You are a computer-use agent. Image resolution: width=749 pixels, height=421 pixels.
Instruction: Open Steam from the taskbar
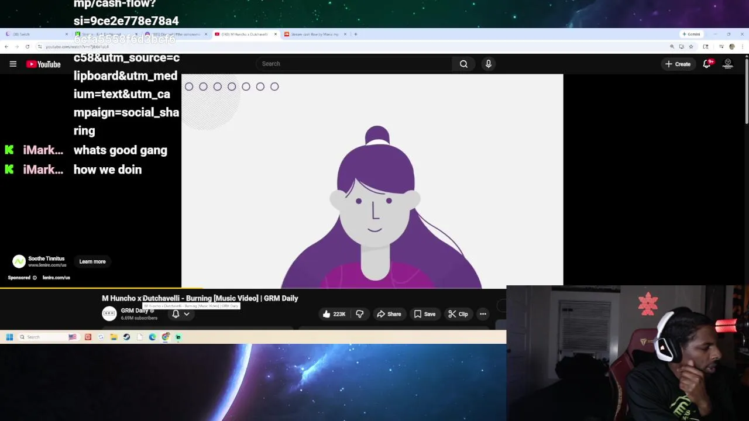point(126,337)
